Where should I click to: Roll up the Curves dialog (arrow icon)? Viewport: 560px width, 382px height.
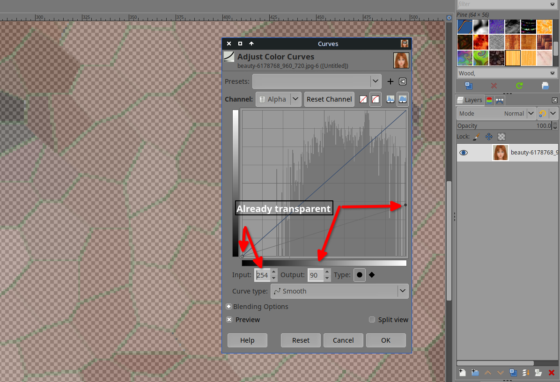[251, 44]
